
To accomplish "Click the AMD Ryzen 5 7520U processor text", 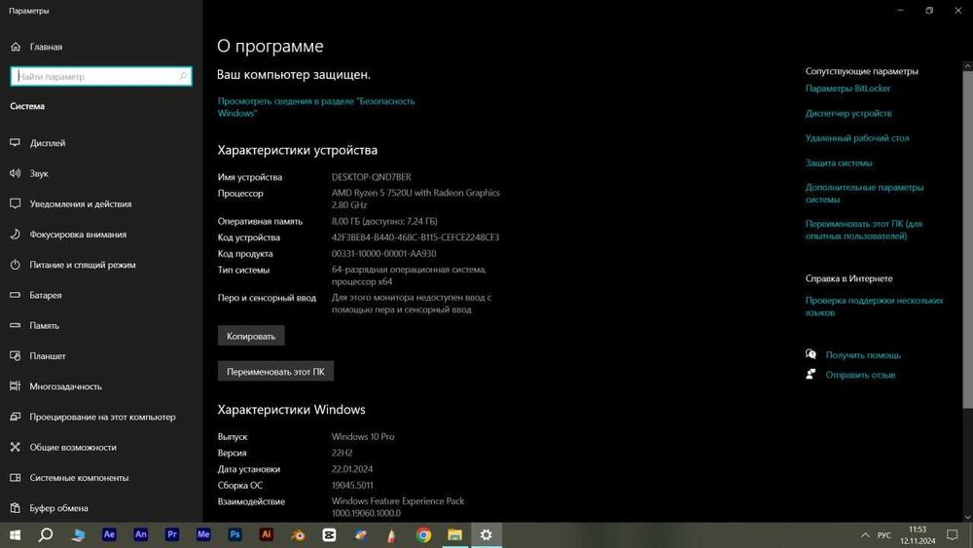I will (x=415, y=199).
